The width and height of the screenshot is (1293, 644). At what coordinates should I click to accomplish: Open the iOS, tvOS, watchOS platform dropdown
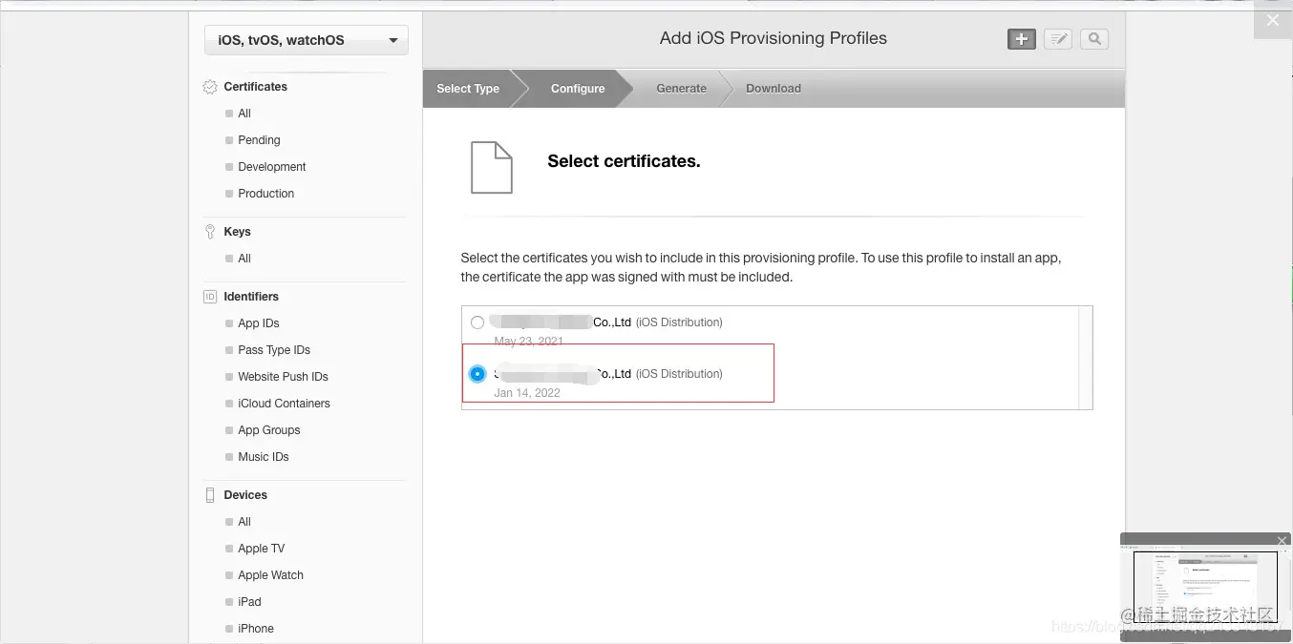307,40
